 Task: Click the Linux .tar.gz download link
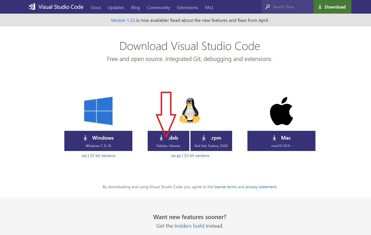[175, 156]
